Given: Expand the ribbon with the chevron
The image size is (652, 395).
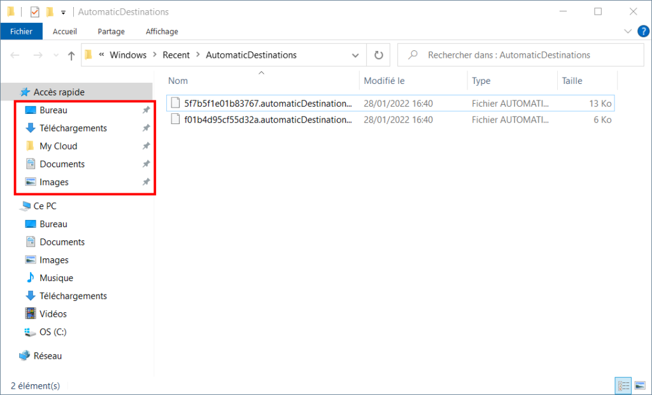Looking at the screenshot, I should pos(628,31).
